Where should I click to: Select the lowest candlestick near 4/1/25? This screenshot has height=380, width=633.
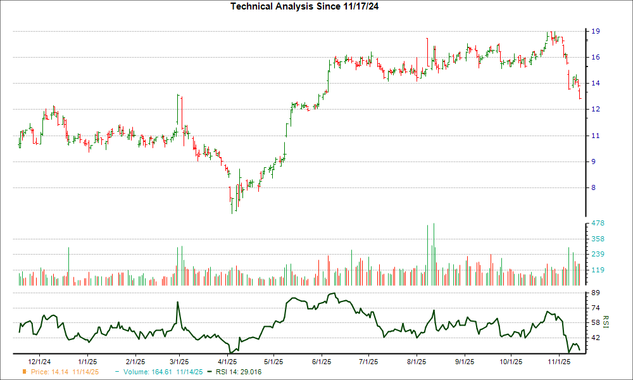[232, 203]
